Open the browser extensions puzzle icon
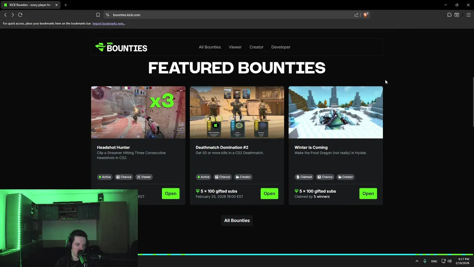The image size is (474, 267). click(x=449, y=15)
